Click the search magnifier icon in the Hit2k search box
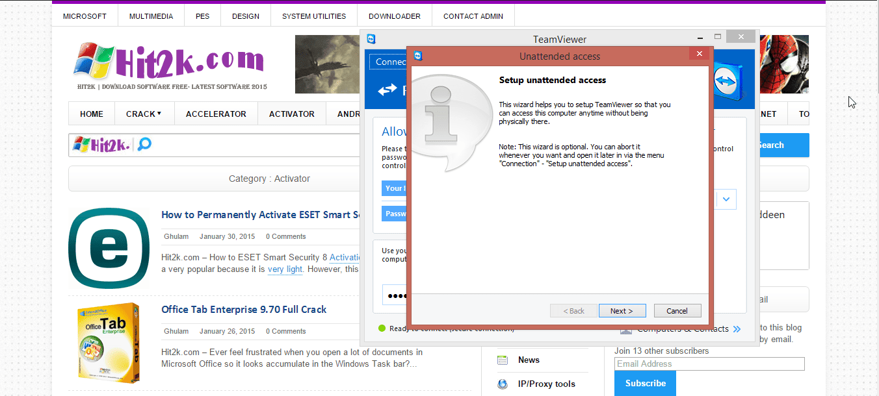879x396 pixels. tap(144, 144)
